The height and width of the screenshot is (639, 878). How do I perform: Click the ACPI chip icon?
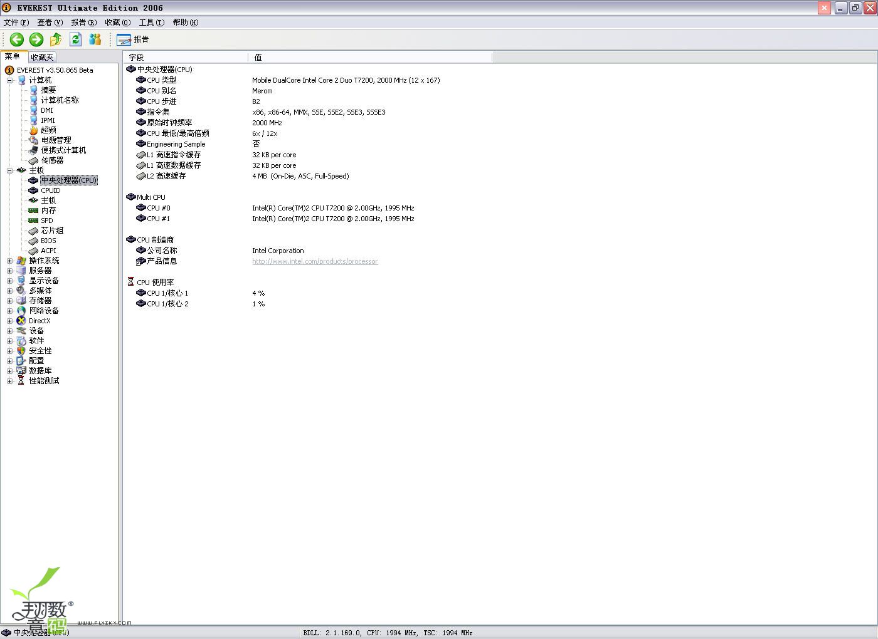click(x=33, y=251)
